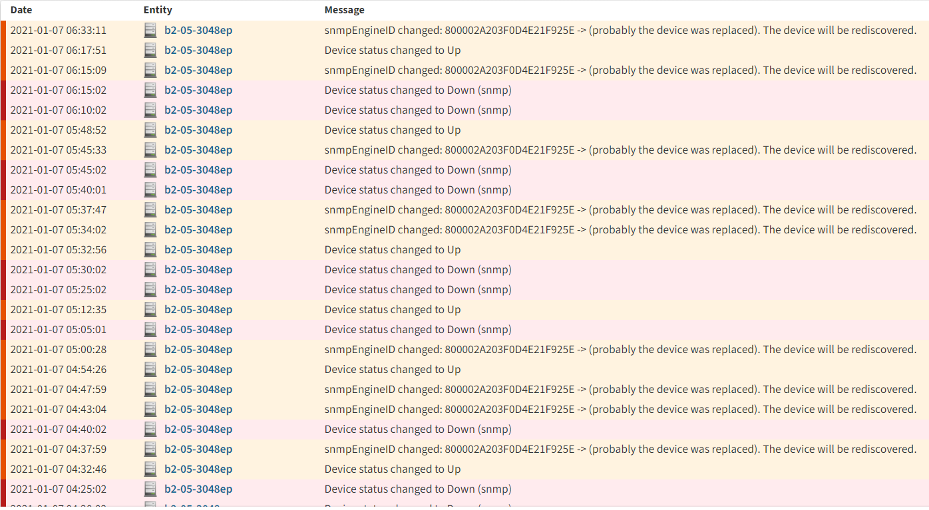Click the device icon beside the 04:40:02 entry
929x510 pixels.
point(150,430)
